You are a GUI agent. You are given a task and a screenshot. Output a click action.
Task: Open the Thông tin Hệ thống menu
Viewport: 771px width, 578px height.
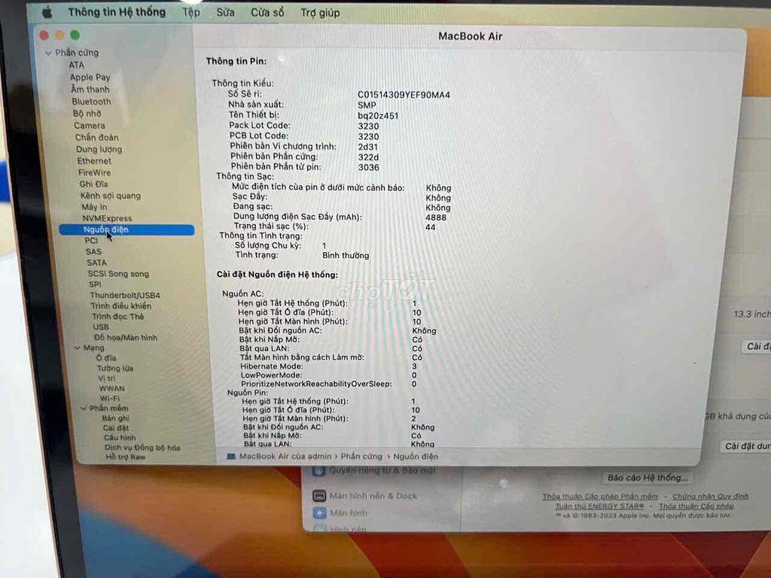click(117, 12)
